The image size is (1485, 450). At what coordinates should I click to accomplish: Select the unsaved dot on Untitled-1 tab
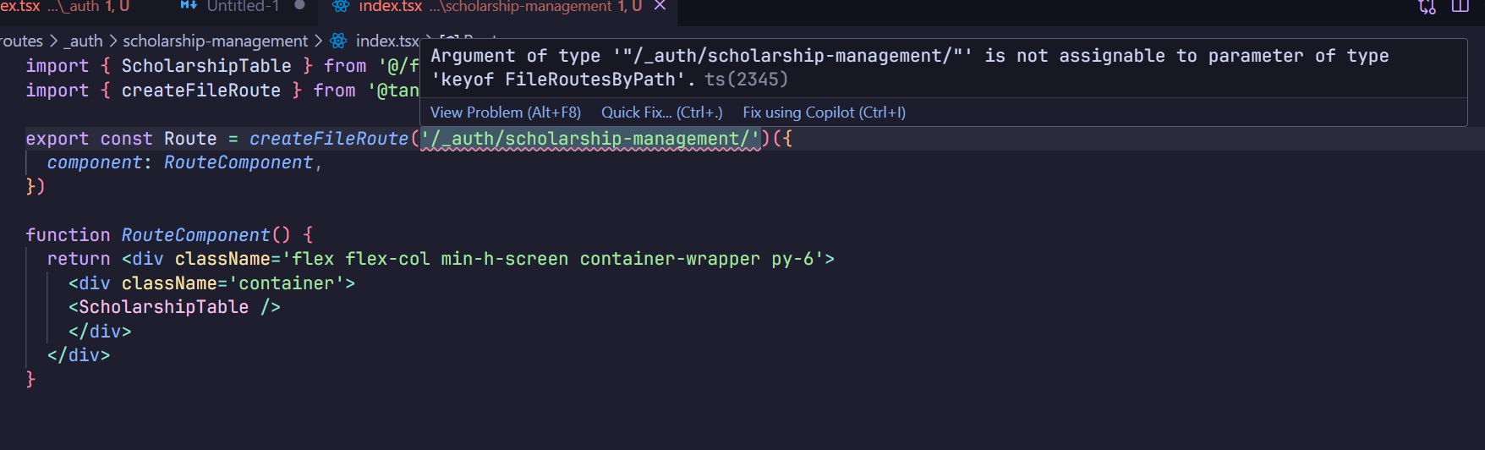coord(299,5)
